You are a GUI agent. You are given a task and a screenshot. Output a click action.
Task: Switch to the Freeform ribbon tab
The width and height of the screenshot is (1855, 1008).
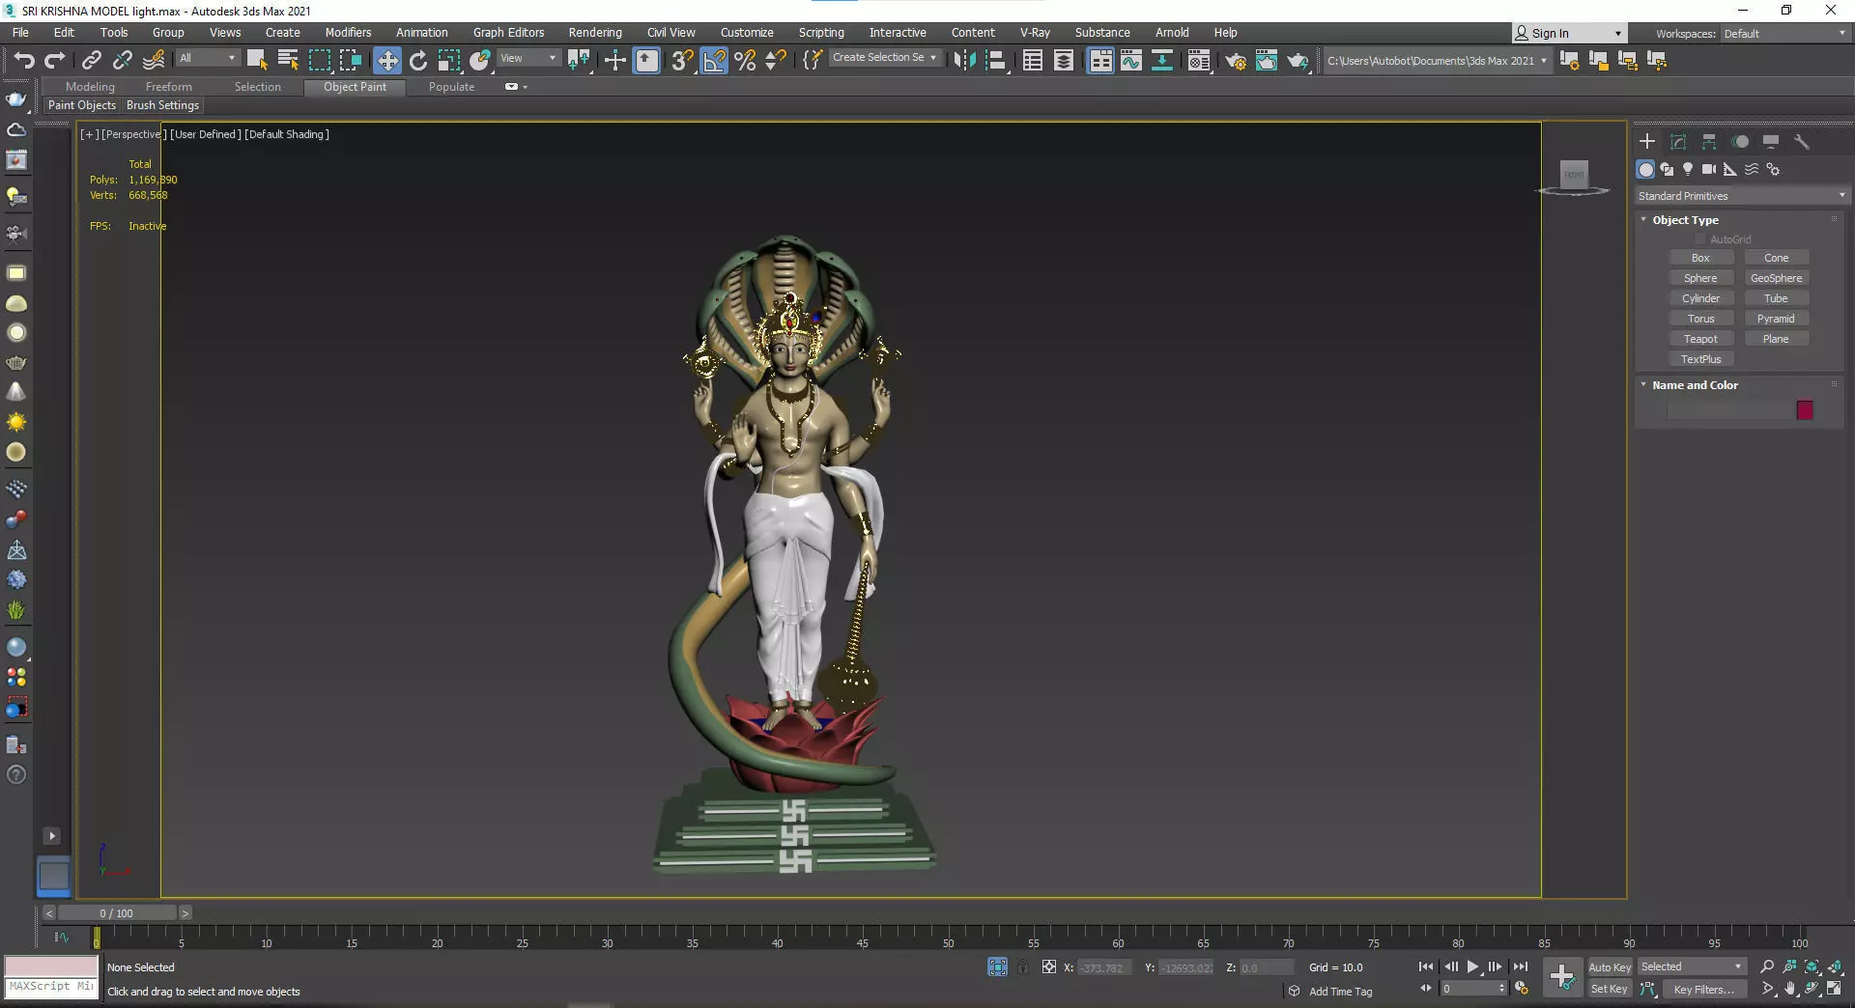coord(169,87)
